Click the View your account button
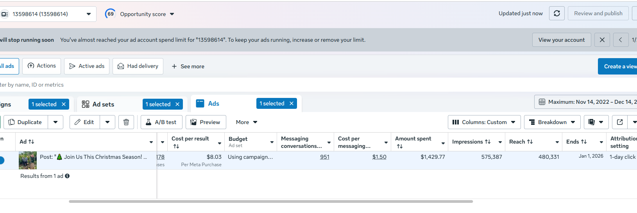Viewport: 637px width, 213px height. click(x=561, y=40)
